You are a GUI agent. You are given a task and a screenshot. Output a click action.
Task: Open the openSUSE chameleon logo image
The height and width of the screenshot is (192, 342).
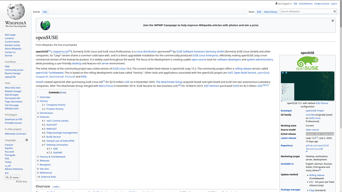(x=307, y=63)
